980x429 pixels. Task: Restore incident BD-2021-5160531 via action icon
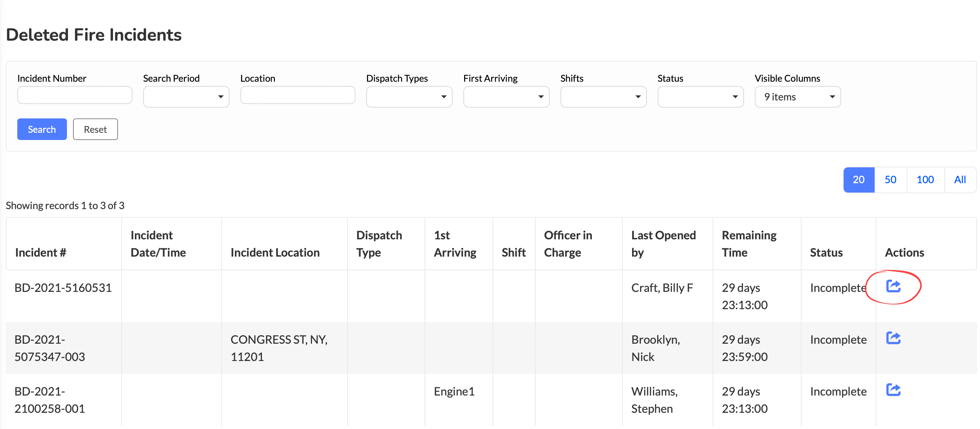click(893, 286)
